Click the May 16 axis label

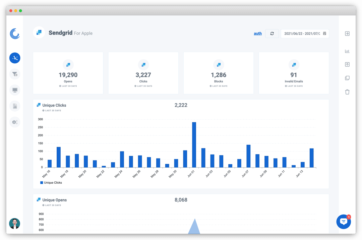coord(46,174)
